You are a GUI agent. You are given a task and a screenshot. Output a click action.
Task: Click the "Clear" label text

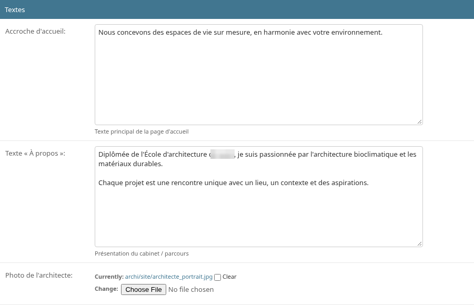click(x=229, y=277)
